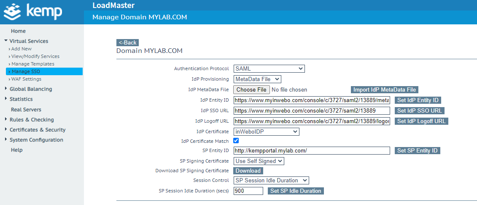
Task: Open the IdP Certificate dropdown
Action: pos(266,131)
